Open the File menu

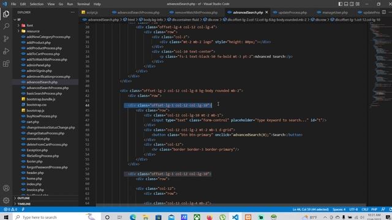pos(13,4)
